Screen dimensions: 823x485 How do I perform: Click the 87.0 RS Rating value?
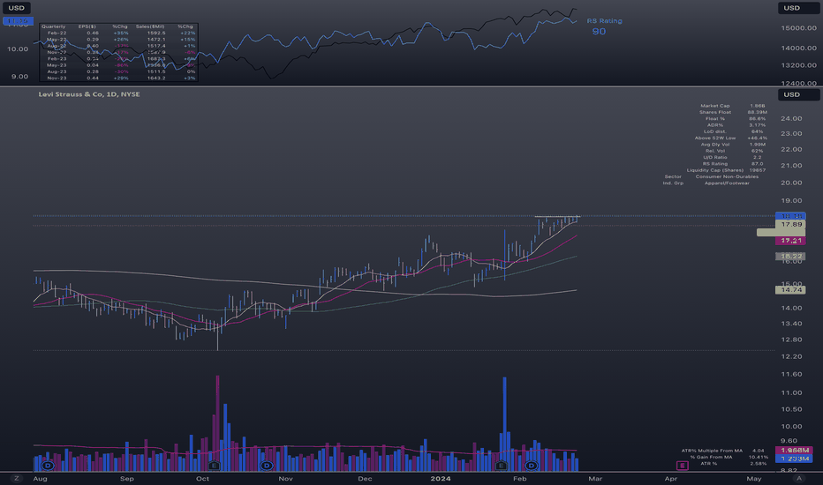(758, 164)
